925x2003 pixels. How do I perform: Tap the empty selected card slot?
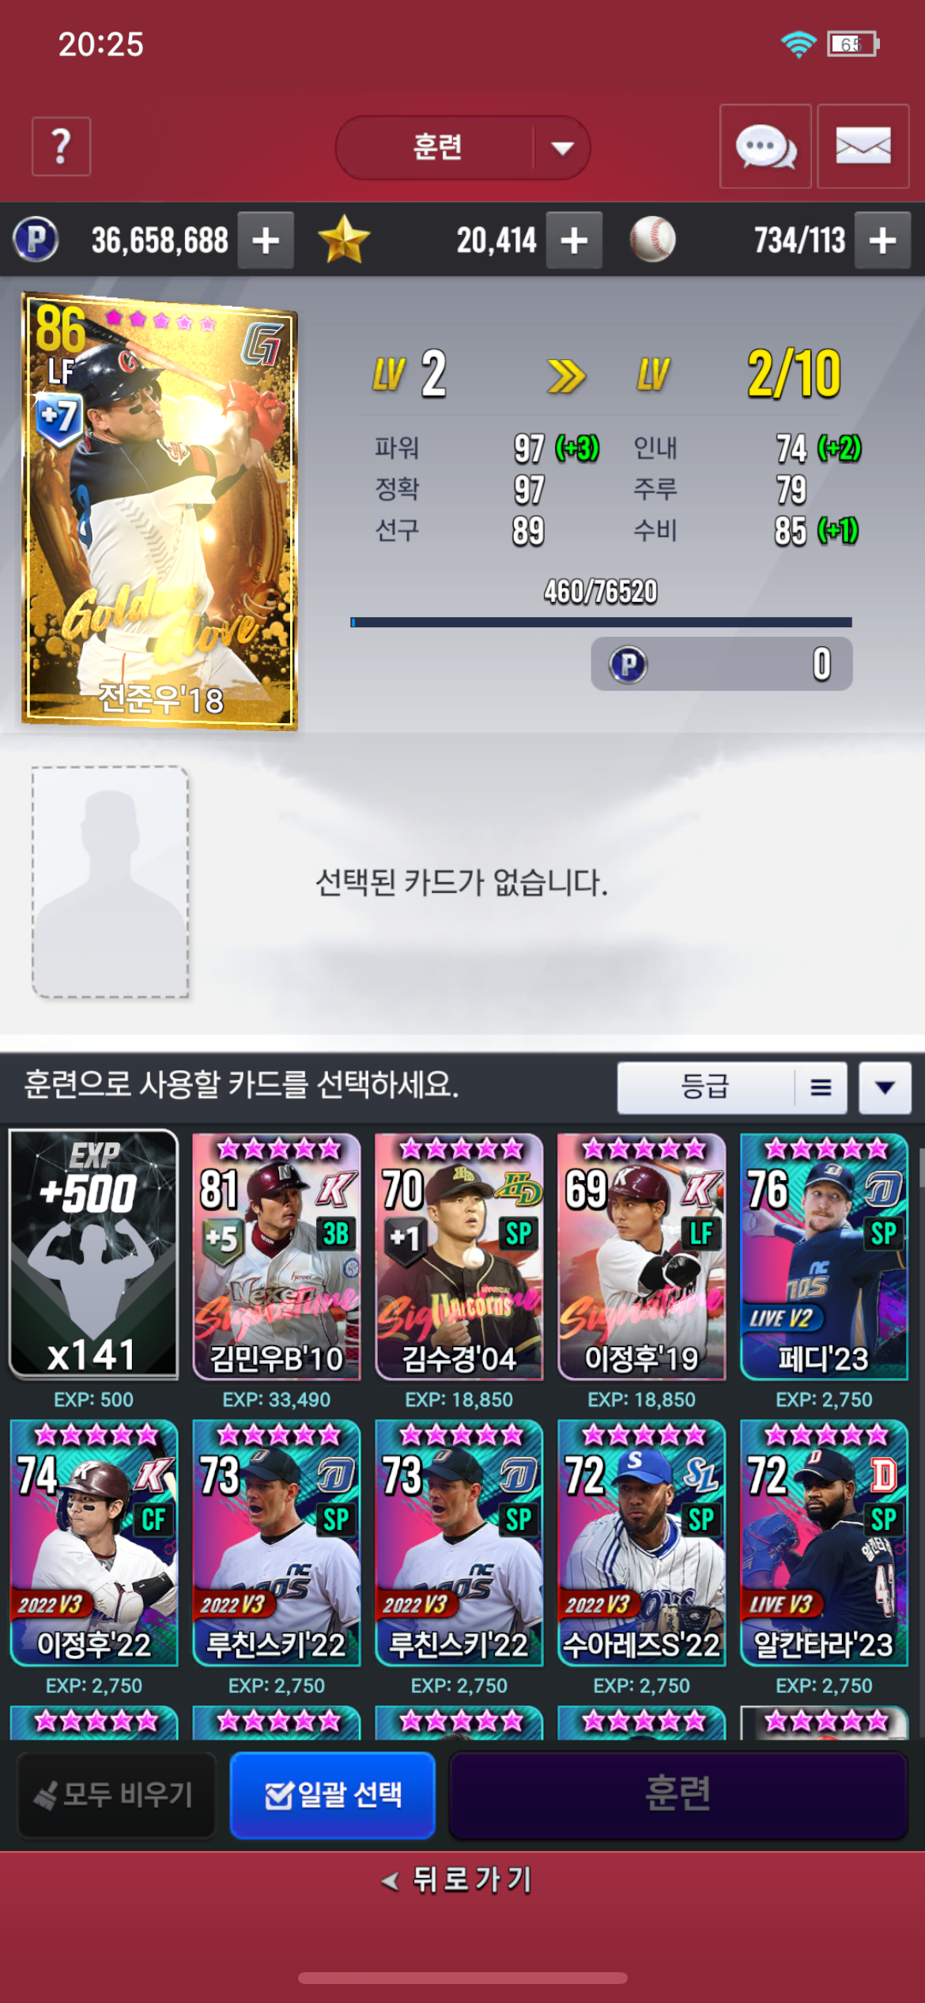point(110,881)
